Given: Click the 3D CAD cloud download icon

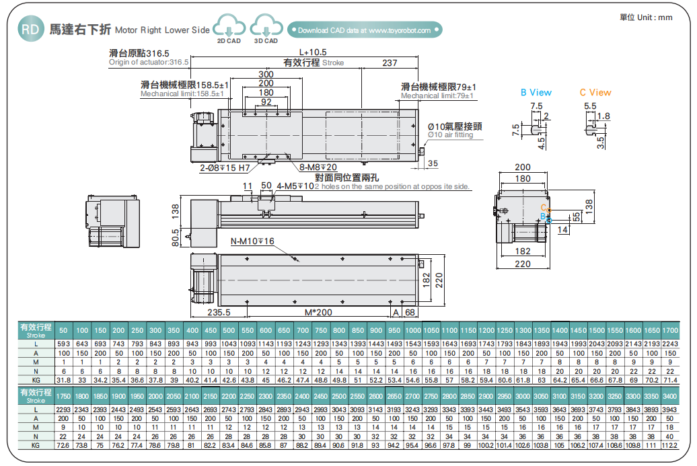Looking at the screenshot, I should pos(266,28).
